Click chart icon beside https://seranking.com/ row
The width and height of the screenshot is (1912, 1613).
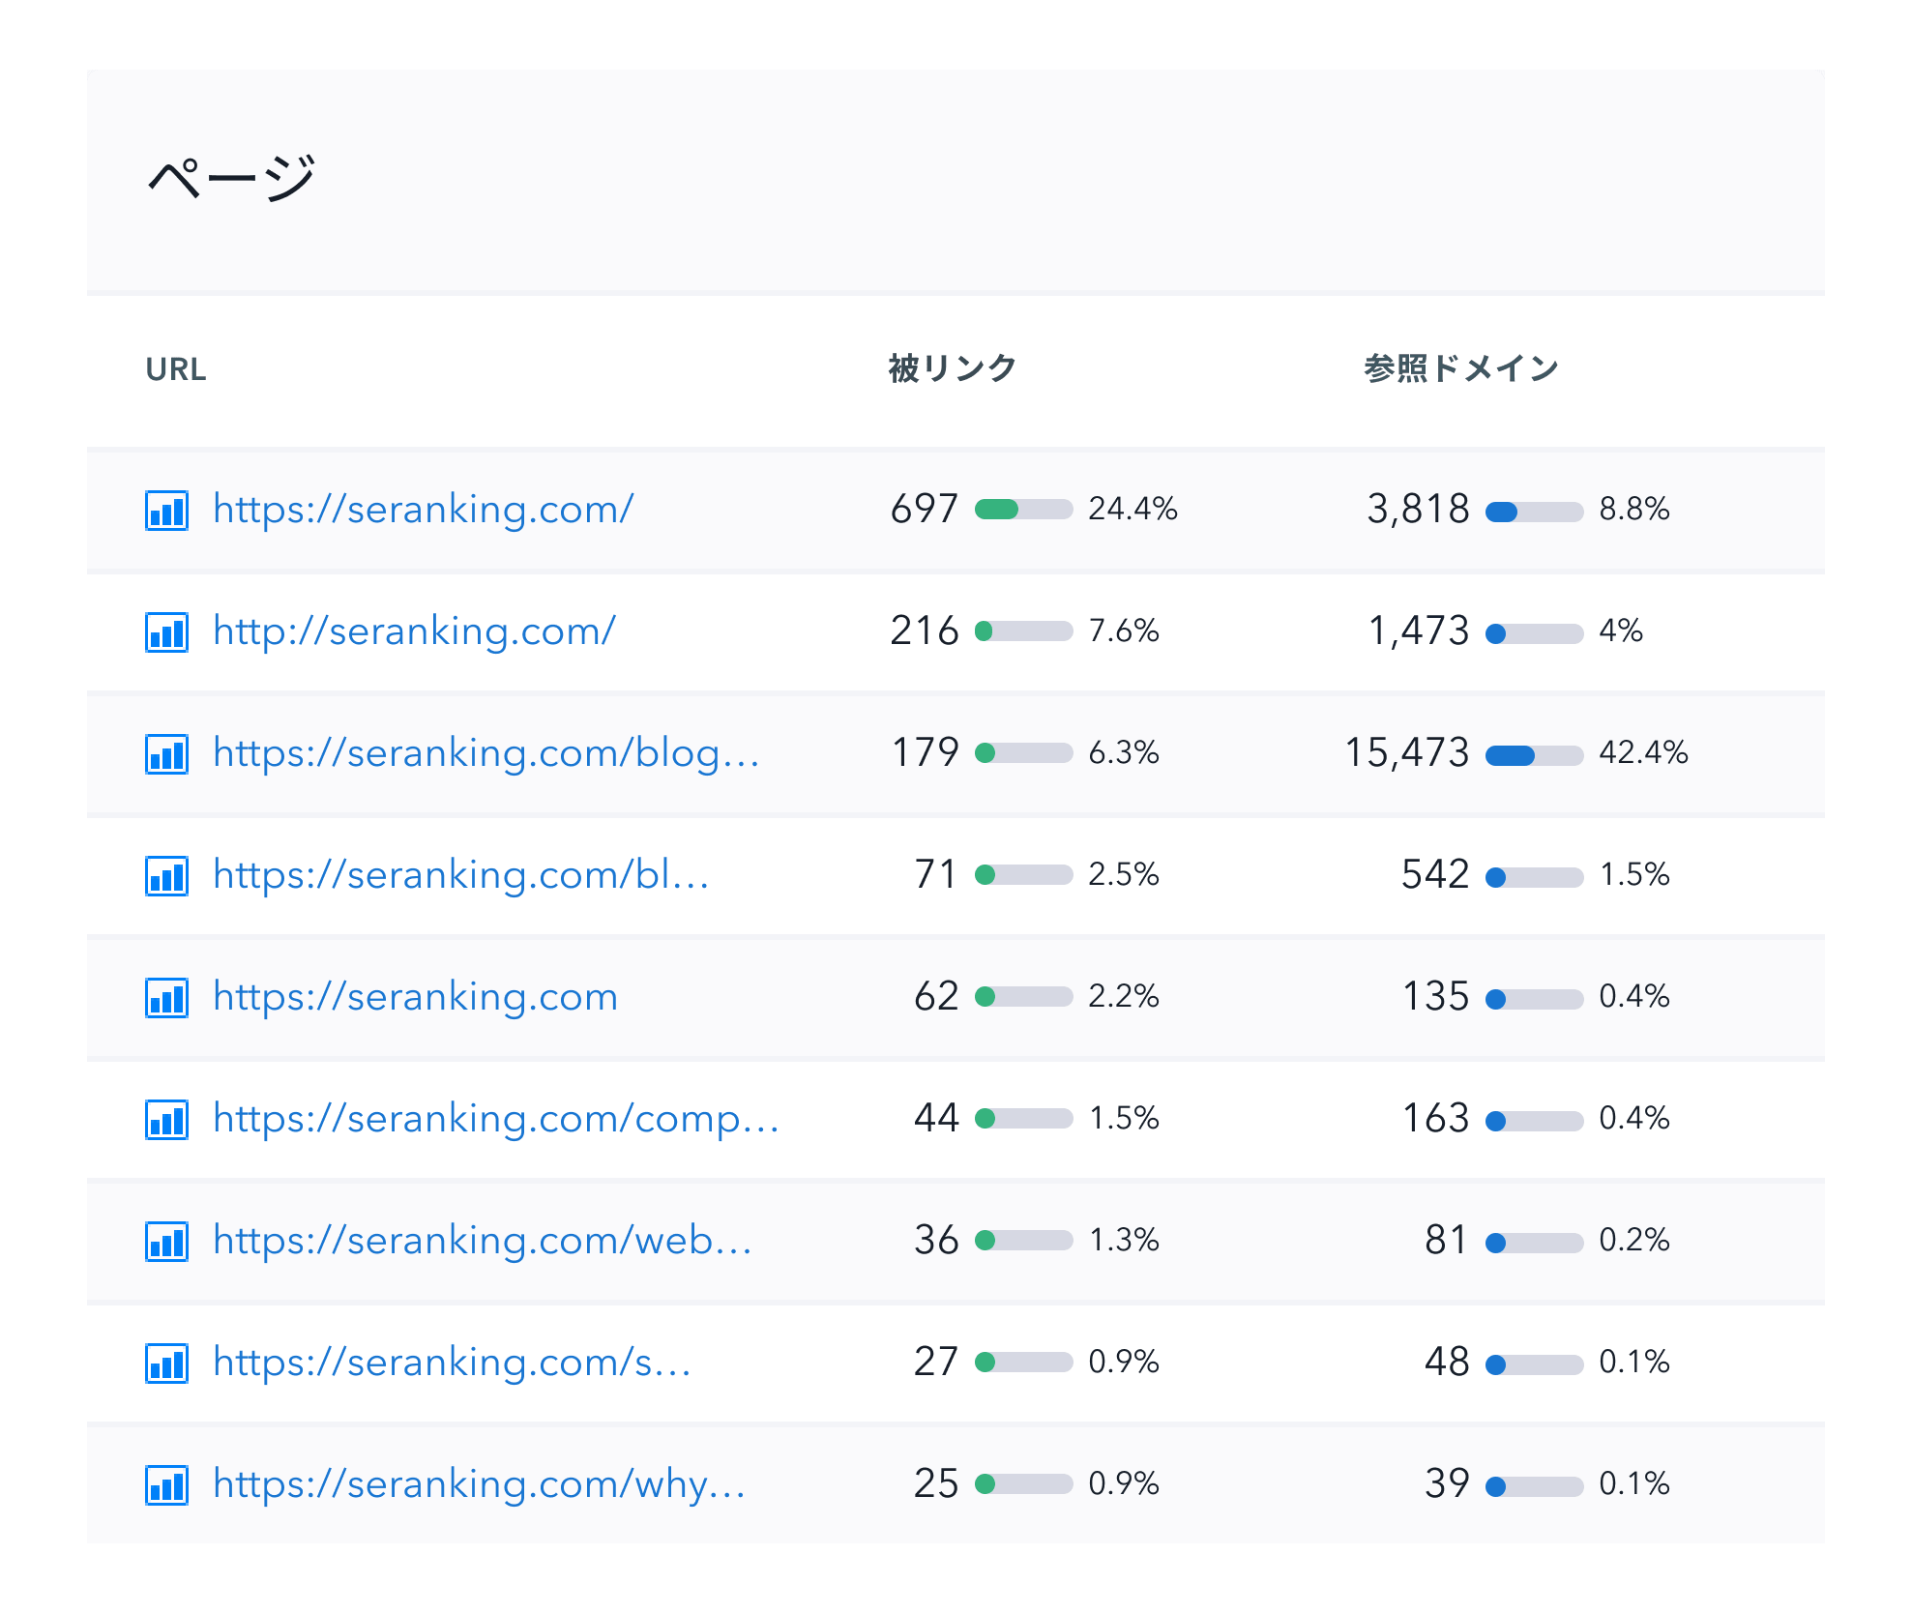[x=166, y=511]
